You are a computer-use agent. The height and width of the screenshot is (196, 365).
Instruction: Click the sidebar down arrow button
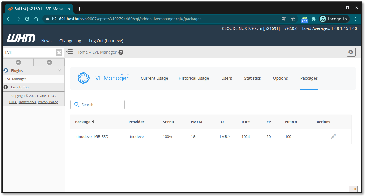(x=49, y=62)
